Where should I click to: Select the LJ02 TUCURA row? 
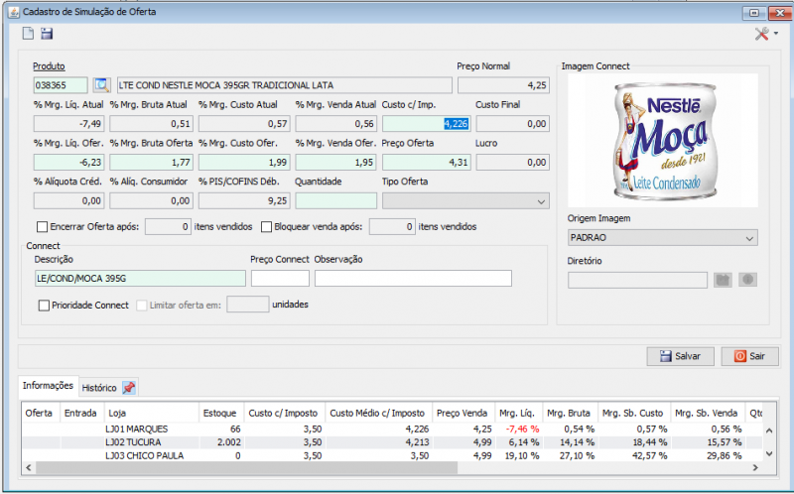click(x=392, y=442)
